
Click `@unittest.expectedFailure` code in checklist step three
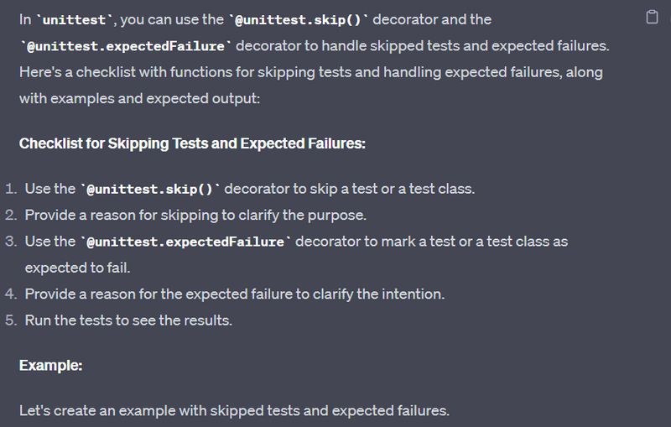coord(185,242)
